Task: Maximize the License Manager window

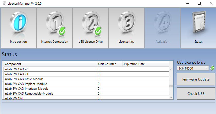Action: click(199, 3)
